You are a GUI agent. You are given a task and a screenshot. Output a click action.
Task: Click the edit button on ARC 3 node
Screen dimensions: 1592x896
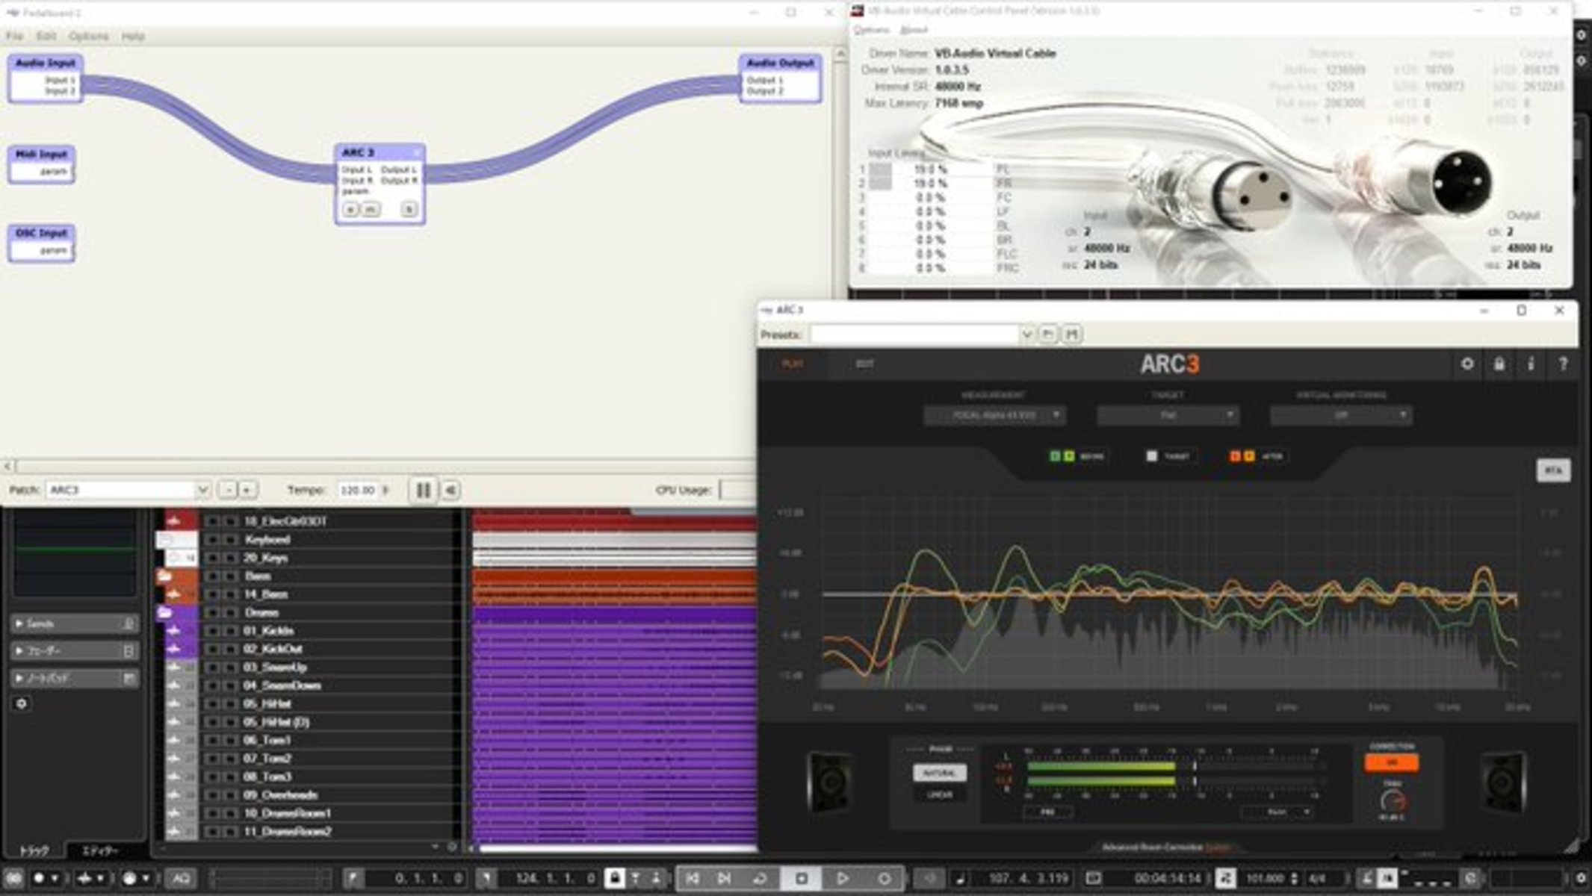pos(350,210)
